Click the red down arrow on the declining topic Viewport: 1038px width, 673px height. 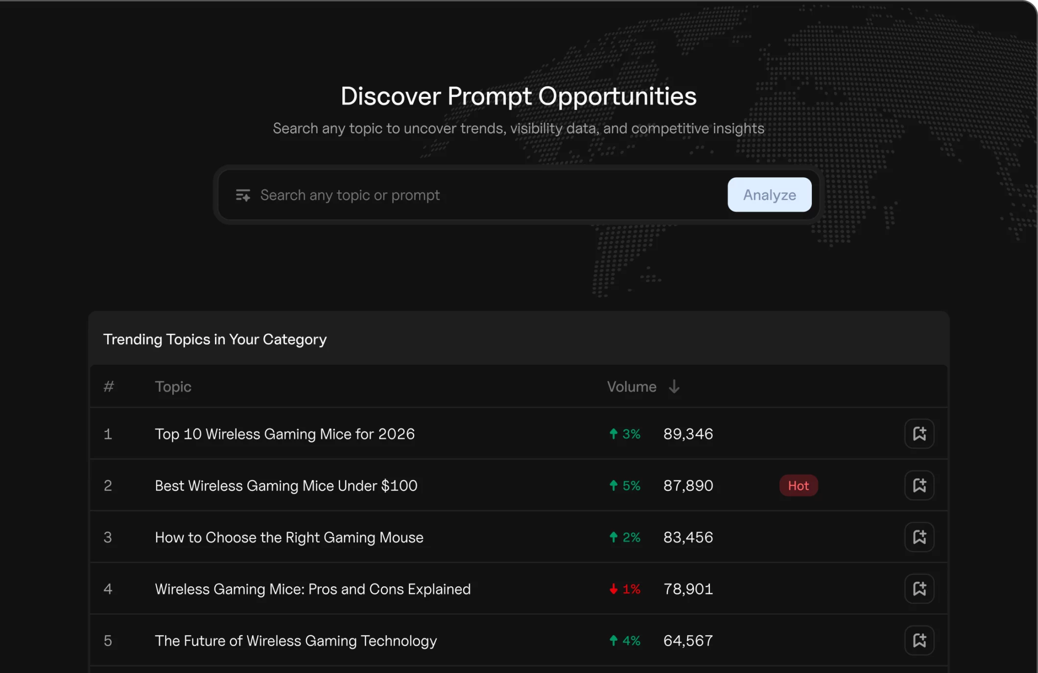613,589
